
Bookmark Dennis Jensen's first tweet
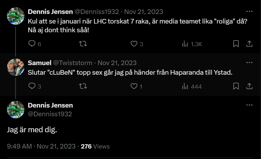(236, 44)
